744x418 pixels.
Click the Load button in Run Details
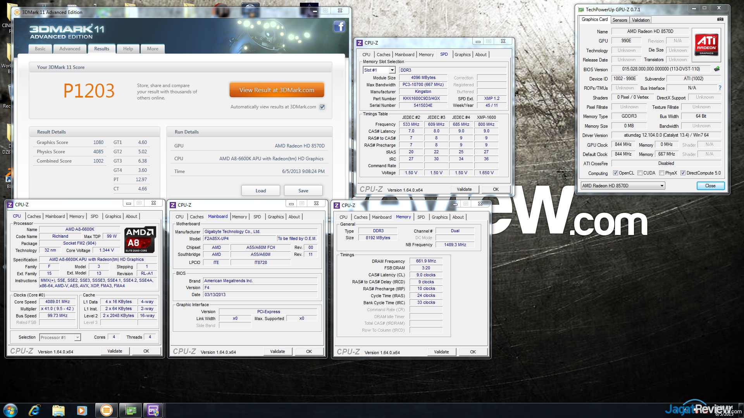[260, 191]
